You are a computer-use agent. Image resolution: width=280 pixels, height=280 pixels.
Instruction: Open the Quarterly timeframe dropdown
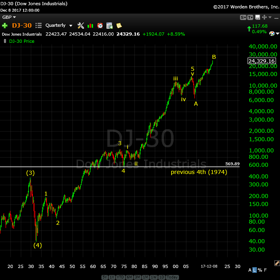tap(59, 25)
